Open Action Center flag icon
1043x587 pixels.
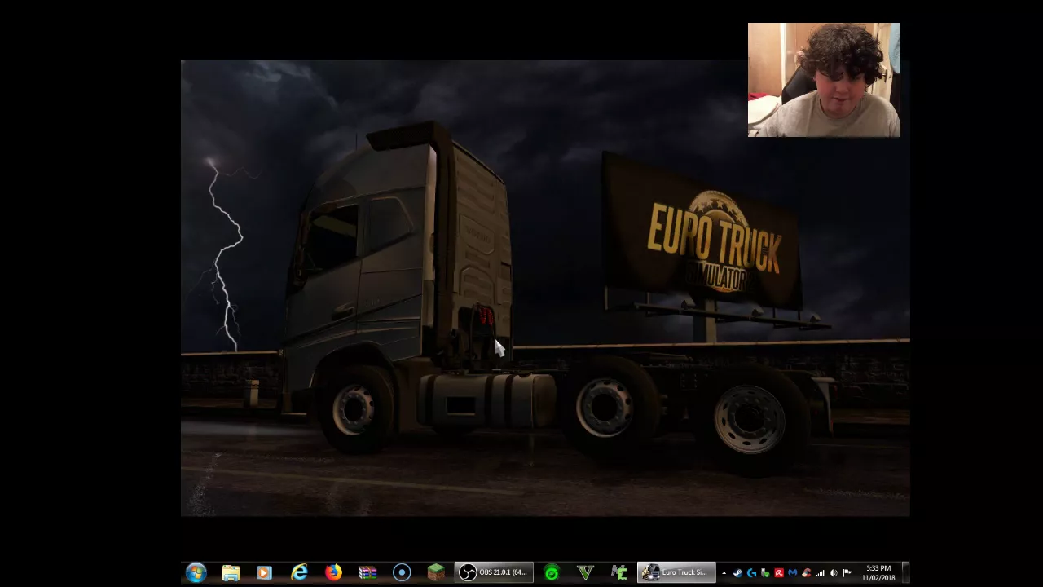pyautogui.click(x=847, y=573)
